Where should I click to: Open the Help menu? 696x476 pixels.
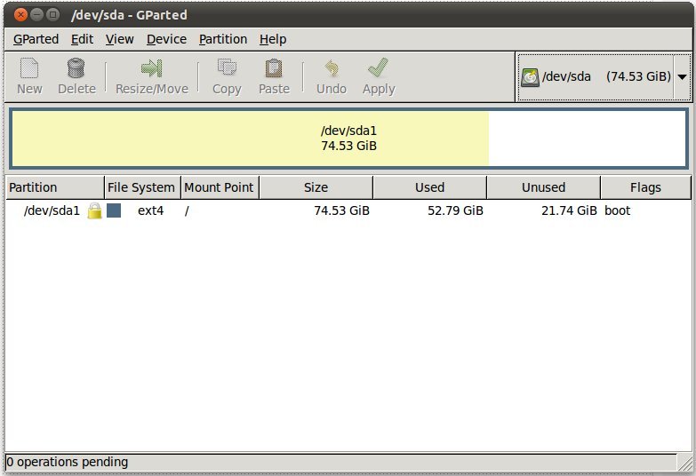point(273,39)
